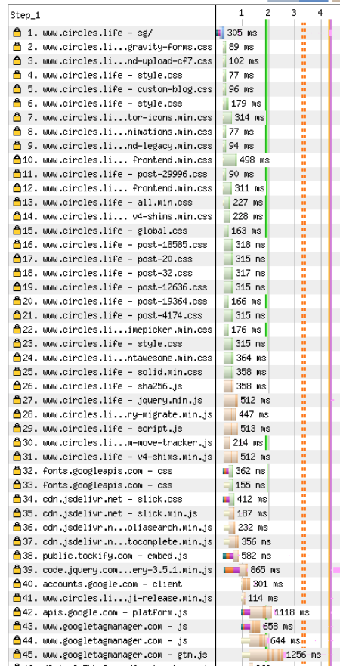Image resolution: width=340 pixels, height=666 pixels.
Task: Click lock icon beside jquery.min.js
Action: 17,400
